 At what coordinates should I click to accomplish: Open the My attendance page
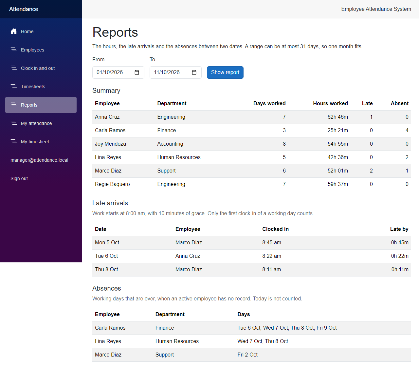(x=41, y=123)
